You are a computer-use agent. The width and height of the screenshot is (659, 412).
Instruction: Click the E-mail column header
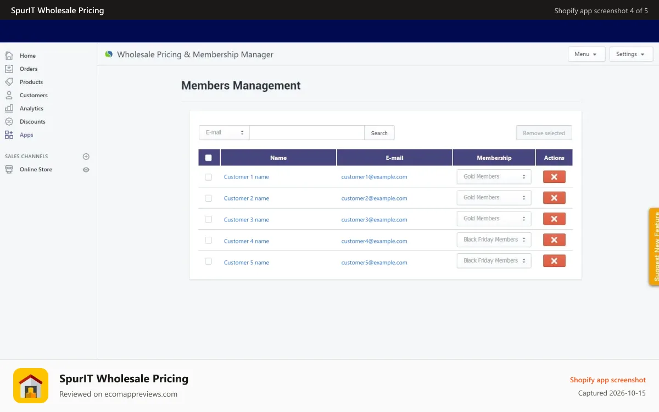(394, 158)
